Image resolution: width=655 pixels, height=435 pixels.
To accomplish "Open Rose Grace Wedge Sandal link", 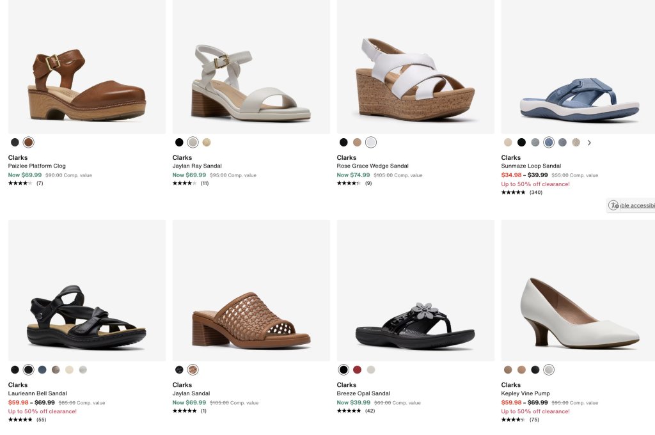I will pos(373,166).
